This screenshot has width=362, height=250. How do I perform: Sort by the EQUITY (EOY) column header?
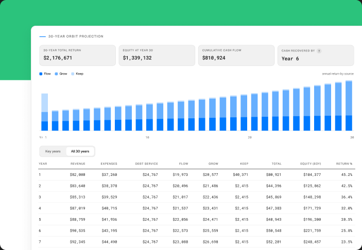pos(311,164)
